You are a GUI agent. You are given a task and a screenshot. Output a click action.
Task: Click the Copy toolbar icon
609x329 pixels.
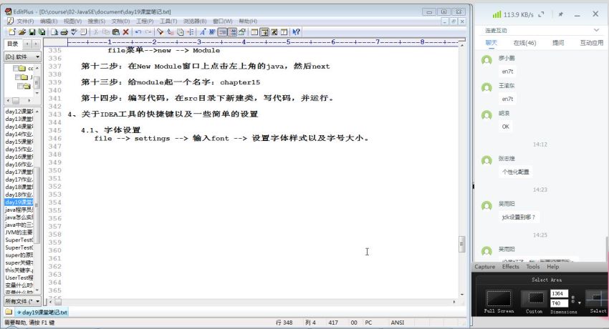[105, 32]
